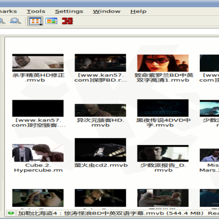Click the green status indicator in status bar
The width and height of the screenshot is (219, 219).
(x=11, y=213)
